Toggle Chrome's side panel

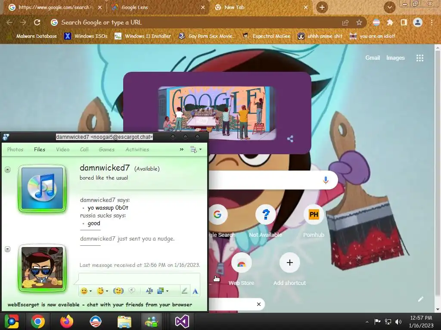404,22
